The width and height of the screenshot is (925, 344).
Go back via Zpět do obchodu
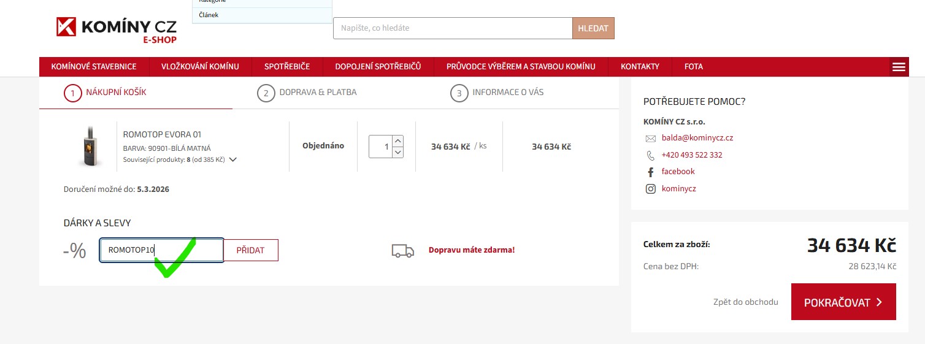[x=746, y=302]
